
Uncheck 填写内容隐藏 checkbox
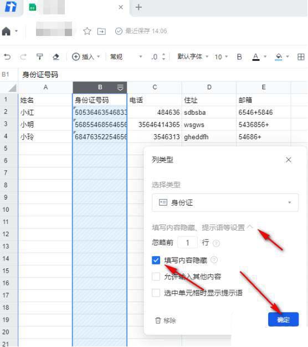tap(156, 260)
